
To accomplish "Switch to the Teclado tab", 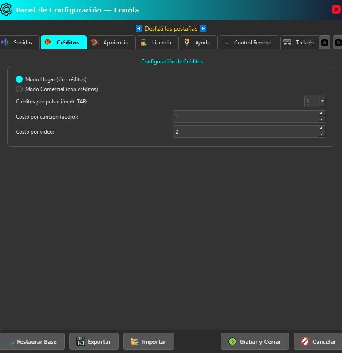I will pos(299,42).
